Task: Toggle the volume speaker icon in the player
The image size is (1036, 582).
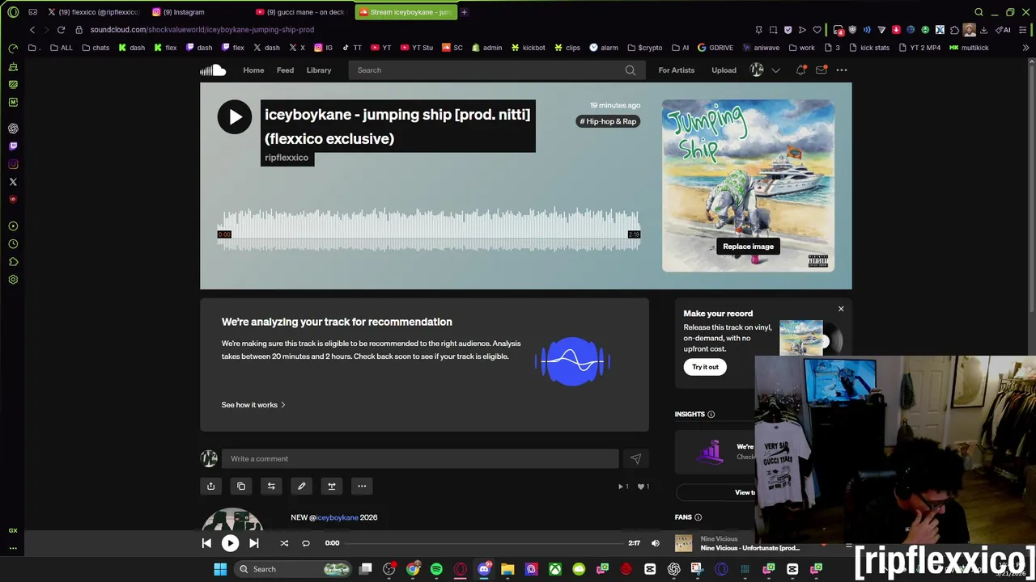Action: pyautogui.click(x=656, y=543)
